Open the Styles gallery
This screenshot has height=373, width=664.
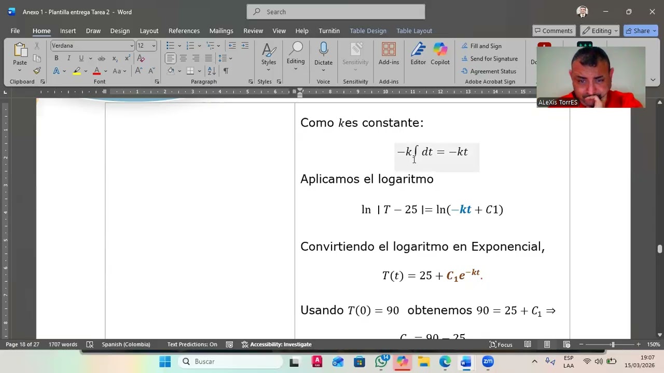pos(269,56)
